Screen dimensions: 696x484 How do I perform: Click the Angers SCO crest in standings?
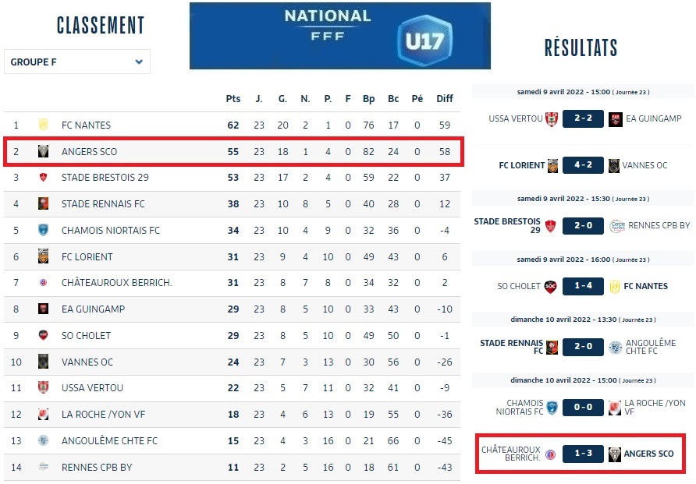(44, 151)
